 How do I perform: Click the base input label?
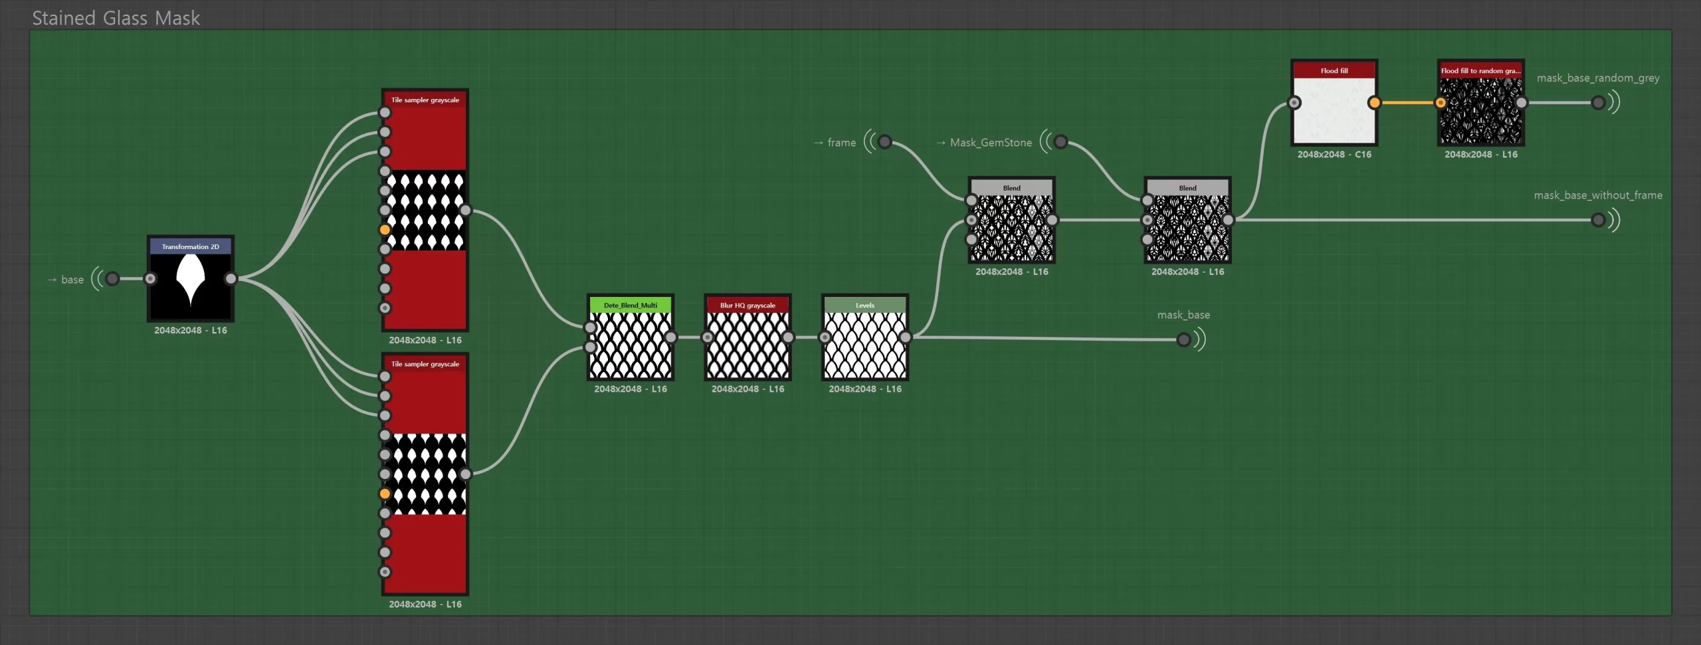72,280
